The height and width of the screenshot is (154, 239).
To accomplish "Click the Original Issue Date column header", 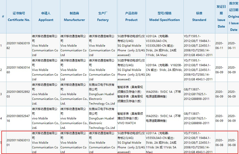I will 233,16.
